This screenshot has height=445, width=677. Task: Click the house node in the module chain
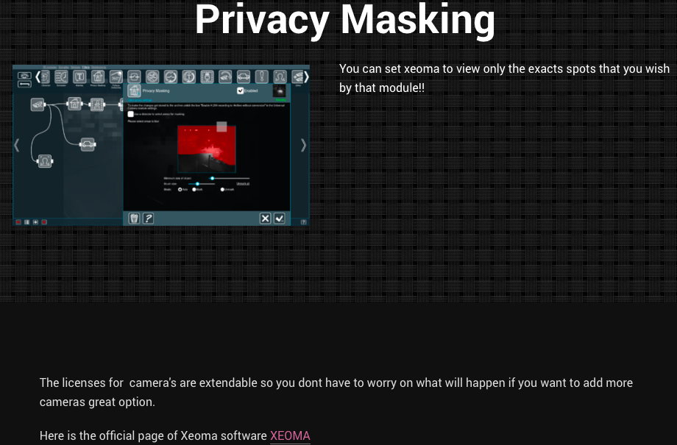coord(74,104)
